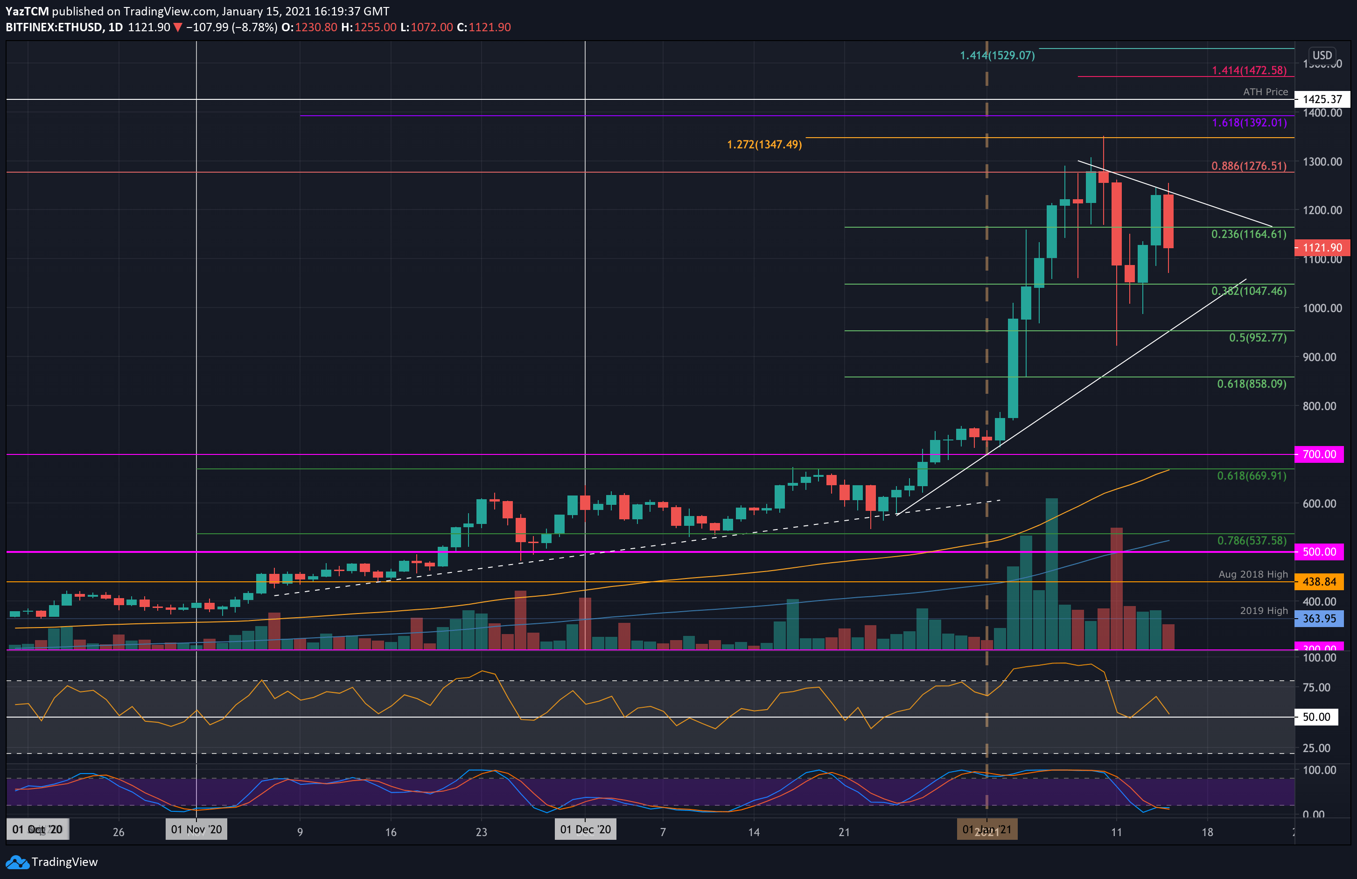Open the USD currency selector
The height and width of the screenshot is (879, 1357).
[x=1322, y=56]
